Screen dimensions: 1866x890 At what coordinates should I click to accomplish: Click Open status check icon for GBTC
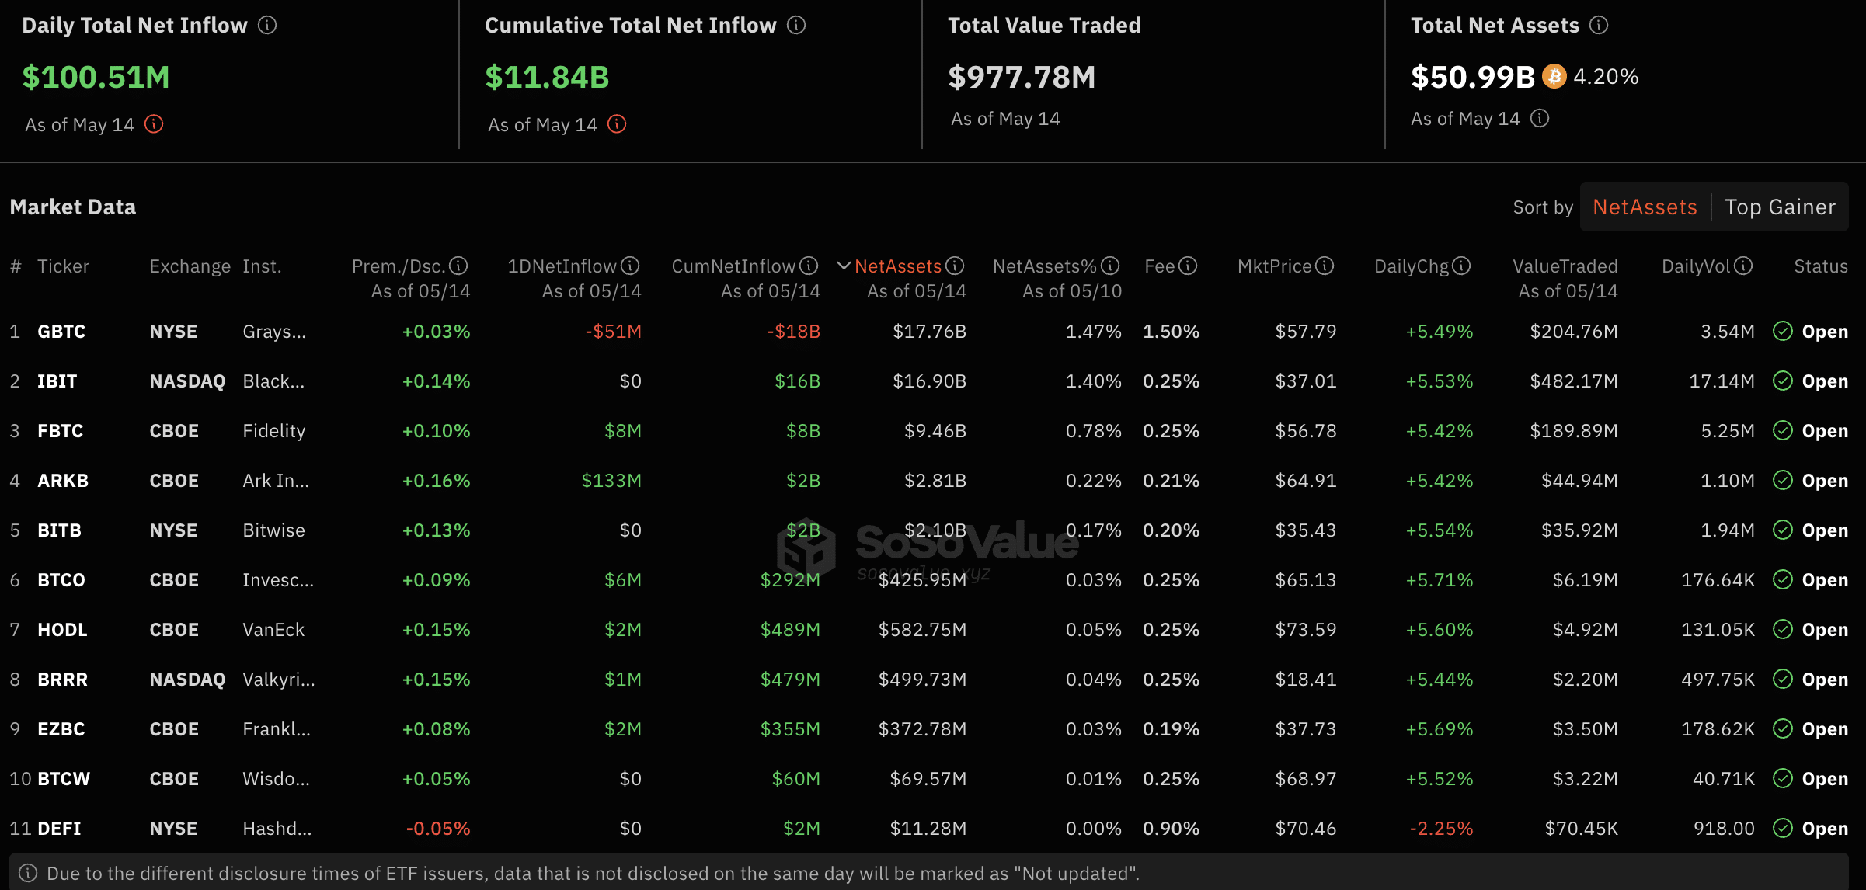point(1783,332)
